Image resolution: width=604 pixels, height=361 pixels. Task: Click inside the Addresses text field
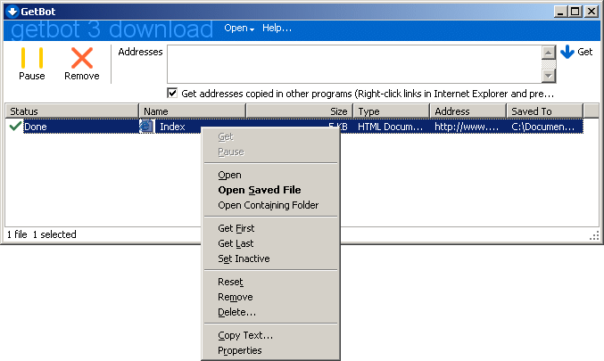coord(354,64)
